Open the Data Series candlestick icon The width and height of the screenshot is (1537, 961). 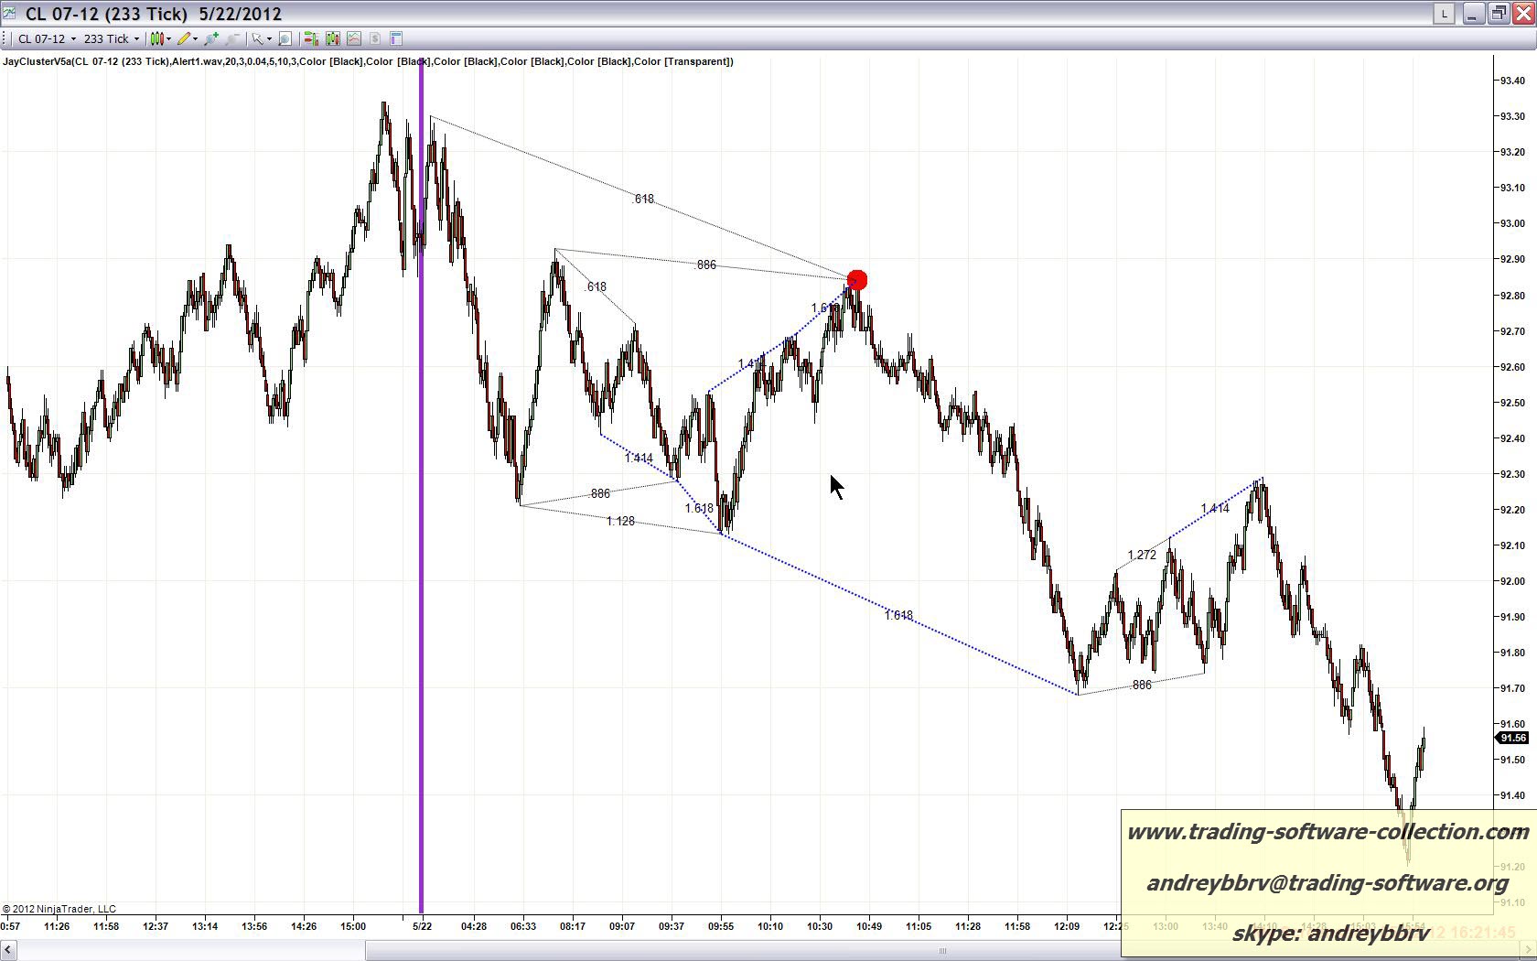[x=332, y=38]
